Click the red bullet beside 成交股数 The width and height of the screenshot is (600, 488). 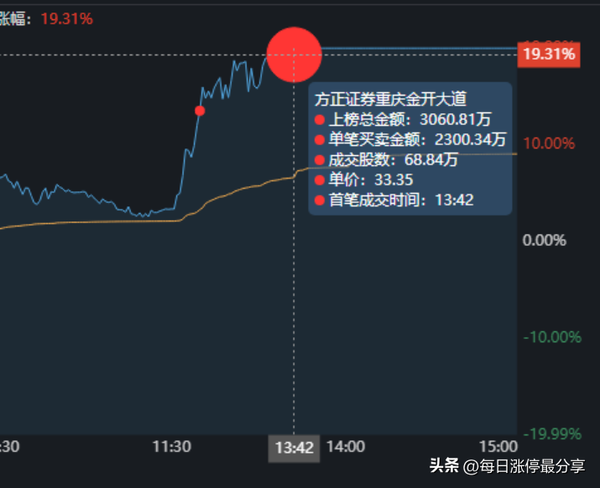point(320,160)
